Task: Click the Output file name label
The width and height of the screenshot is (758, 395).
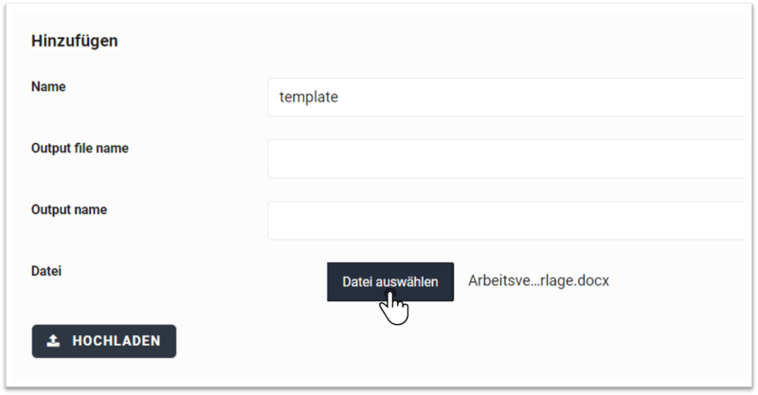Action: [80, 148]
